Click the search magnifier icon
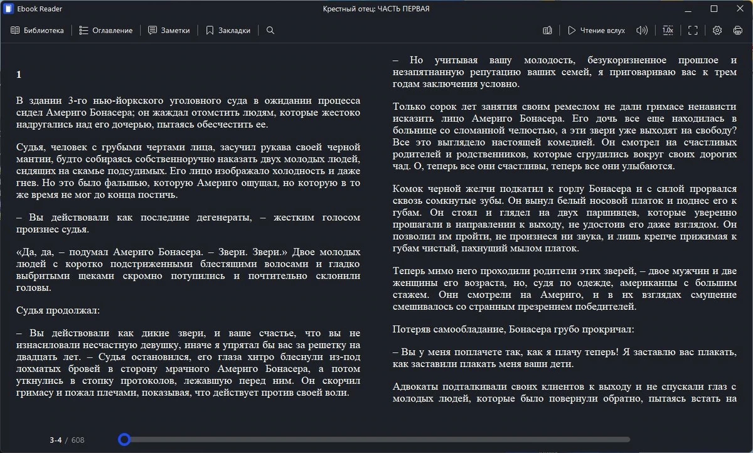 pyautogui.click(x=270, y=30)
